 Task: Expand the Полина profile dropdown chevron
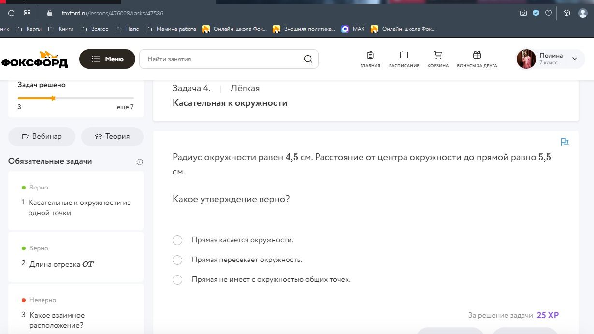tap(575, 59)
